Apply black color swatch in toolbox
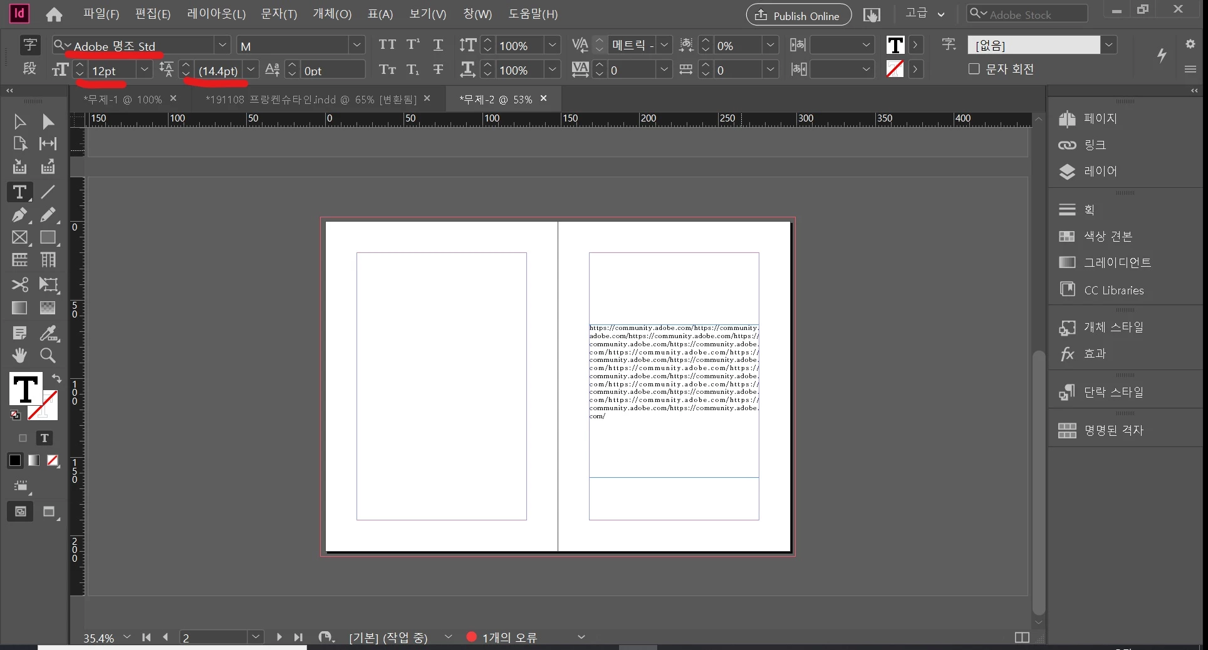 pyautogui.click(x=15, y=461)
